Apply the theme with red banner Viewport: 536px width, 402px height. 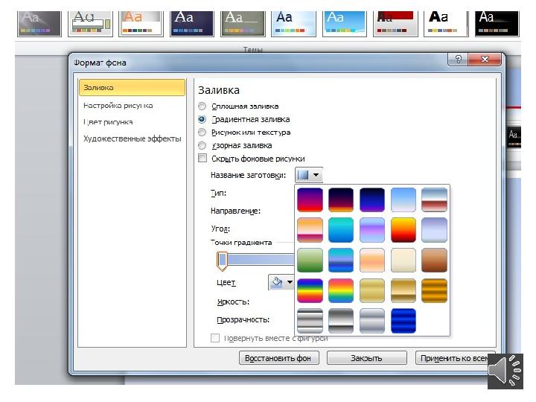point(395,24)
